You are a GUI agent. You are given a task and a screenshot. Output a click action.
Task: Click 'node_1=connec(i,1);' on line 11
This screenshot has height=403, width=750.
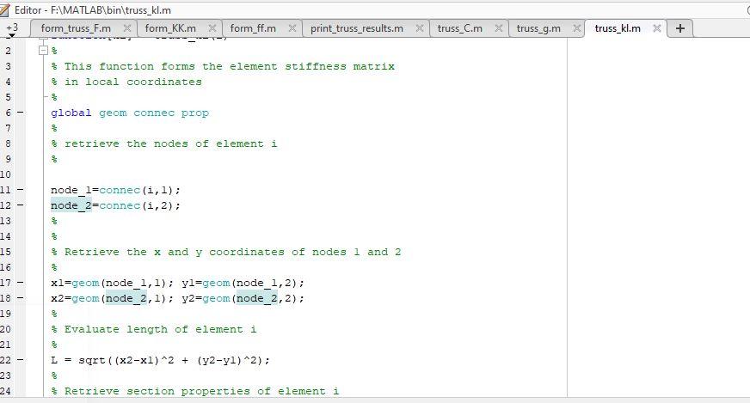pos(116,190)
